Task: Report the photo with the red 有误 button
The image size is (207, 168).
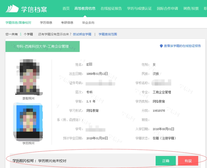Action: click(188, 161)
